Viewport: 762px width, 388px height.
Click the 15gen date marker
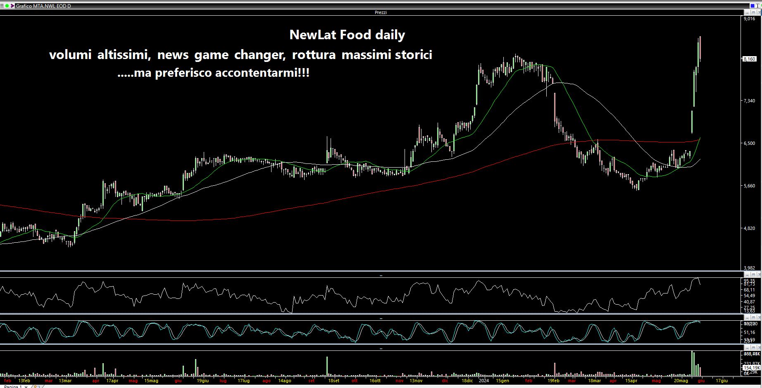tap(502, 381)
